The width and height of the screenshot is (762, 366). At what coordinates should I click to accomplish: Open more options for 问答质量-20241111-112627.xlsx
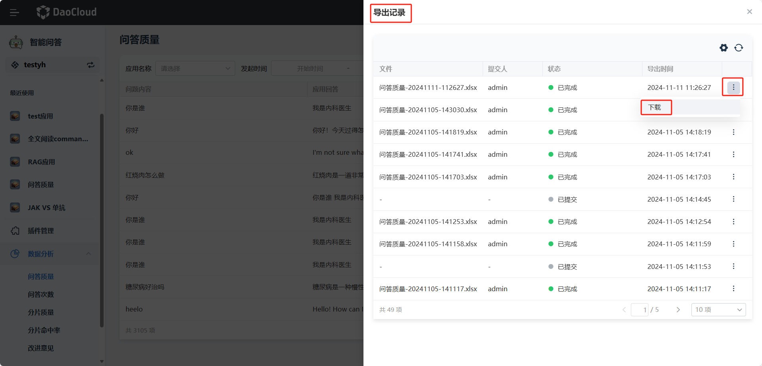pos(733,88)
